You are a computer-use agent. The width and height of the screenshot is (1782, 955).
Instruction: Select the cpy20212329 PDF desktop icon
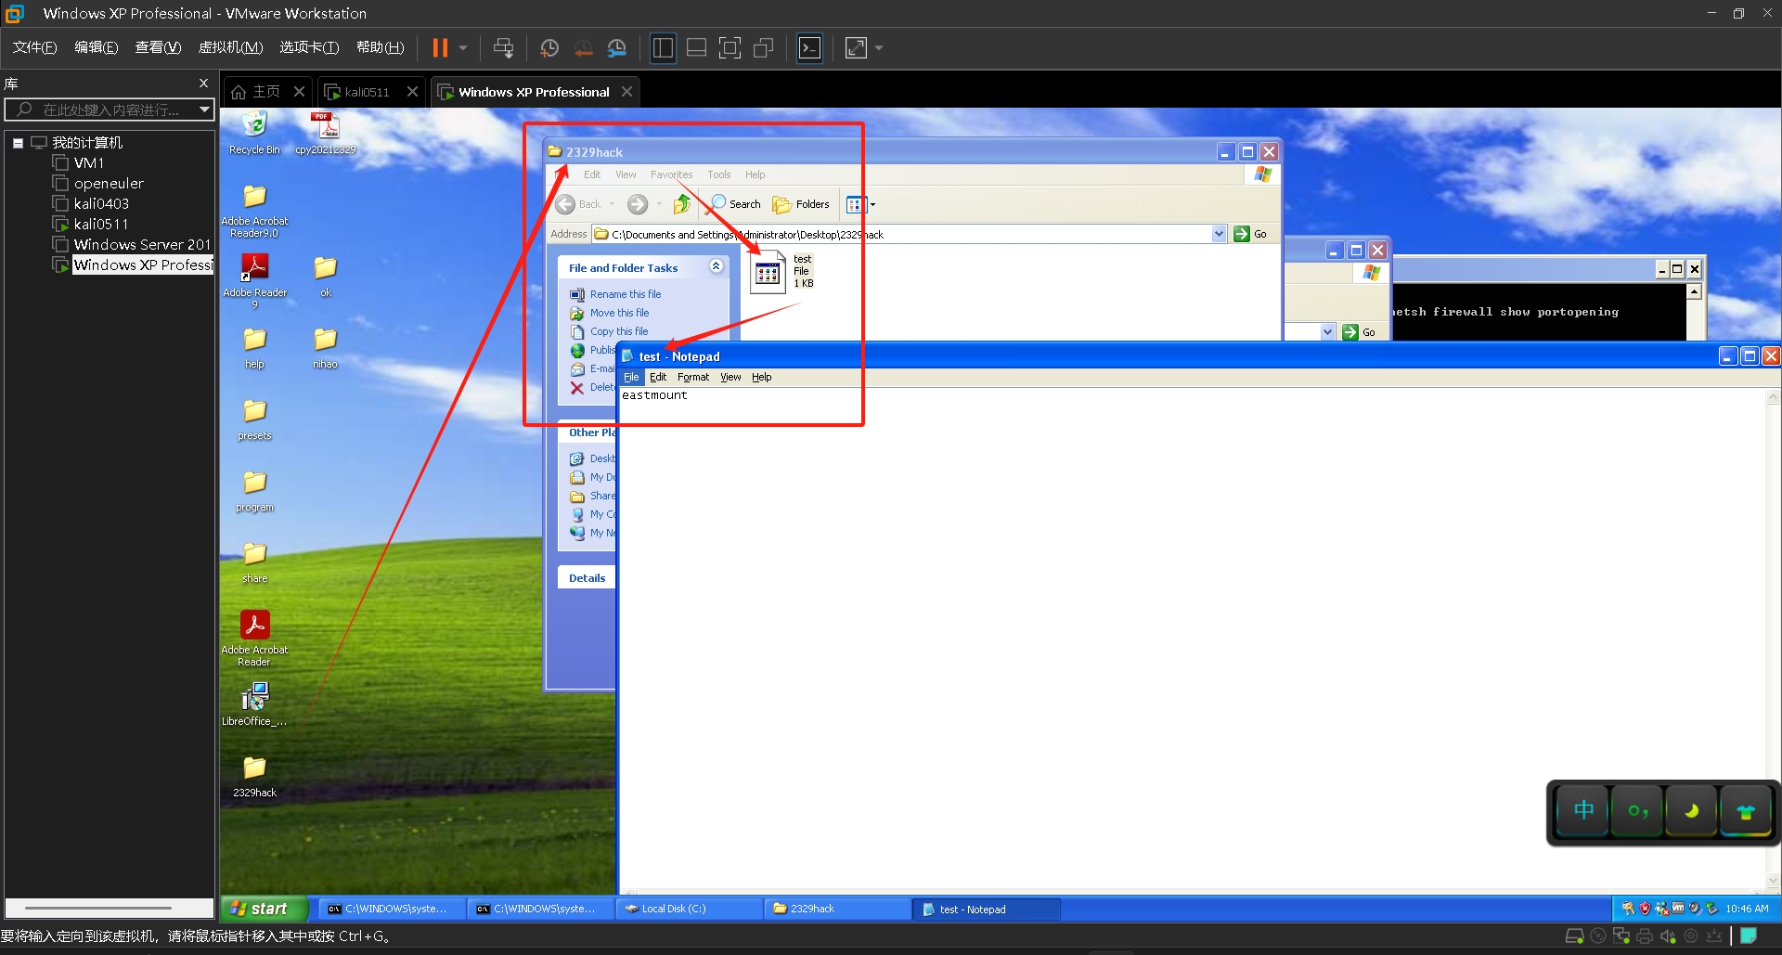325,134
